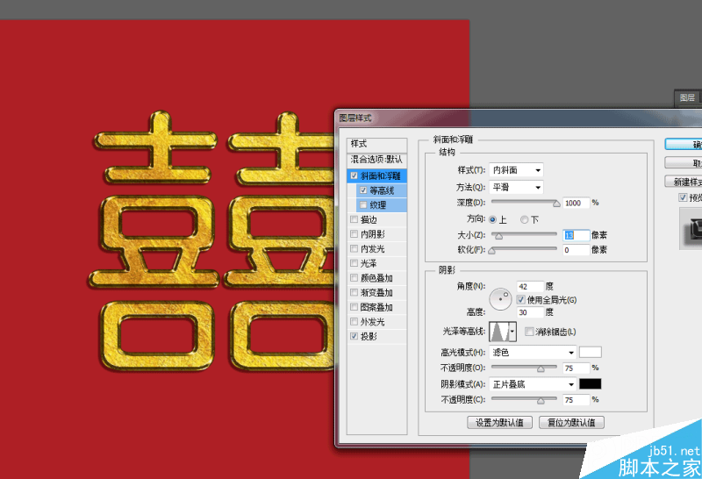Toggle the 等高线 checkbox
Image resolution: width=702 pixels, height=479 pixels.
pos(363,190)
